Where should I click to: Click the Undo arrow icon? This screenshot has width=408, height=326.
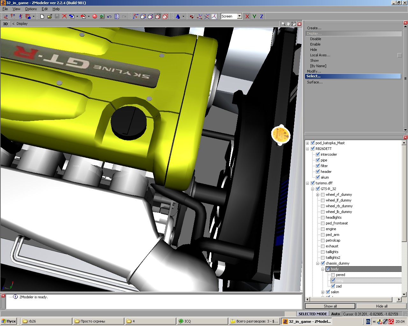click(109, 16)
